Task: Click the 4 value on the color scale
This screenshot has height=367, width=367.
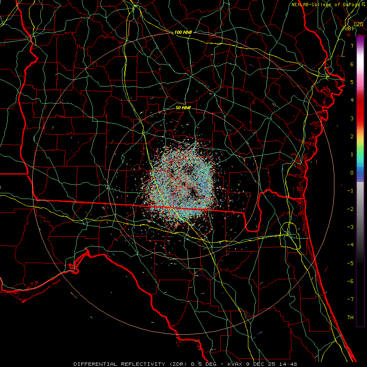Action: 352,100
